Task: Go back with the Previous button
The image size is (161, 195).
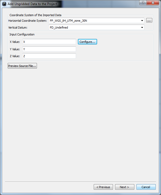Action: click(x=103, y=187)
